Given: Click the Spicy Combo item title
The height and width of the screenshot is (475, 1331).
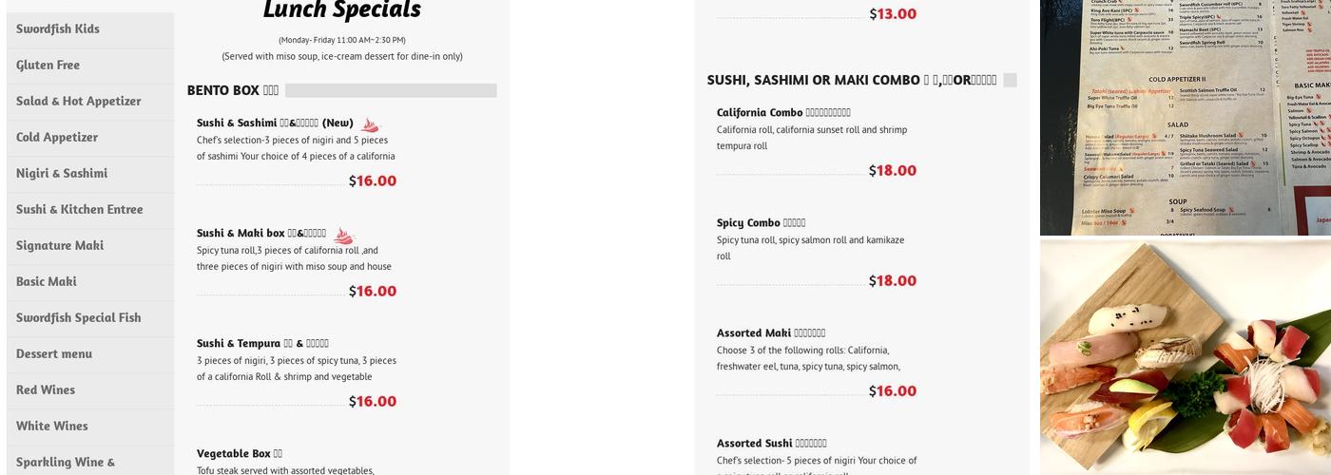Looking at the screenshot, I should [x=761, y=222].
